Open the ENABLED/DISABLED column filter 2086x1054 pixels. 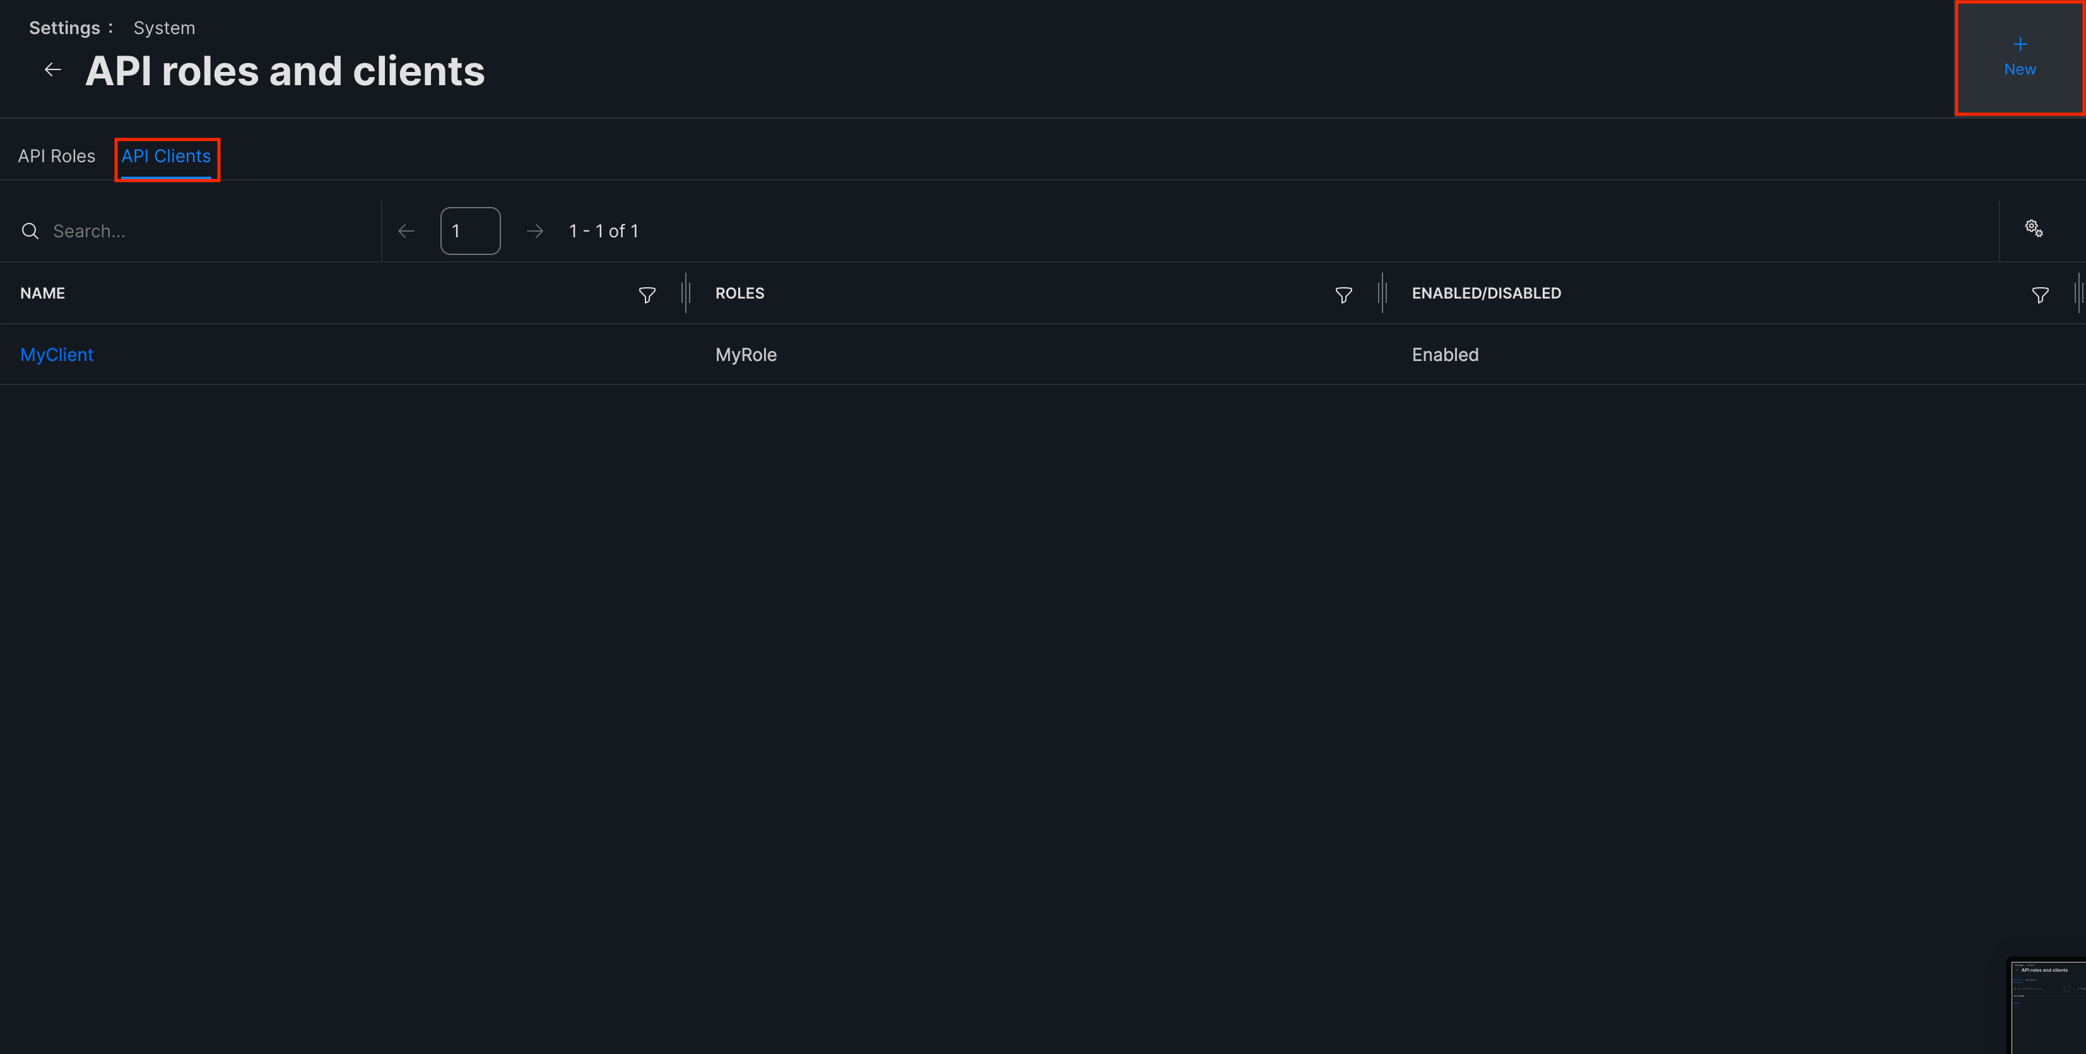click(2039, 296)
